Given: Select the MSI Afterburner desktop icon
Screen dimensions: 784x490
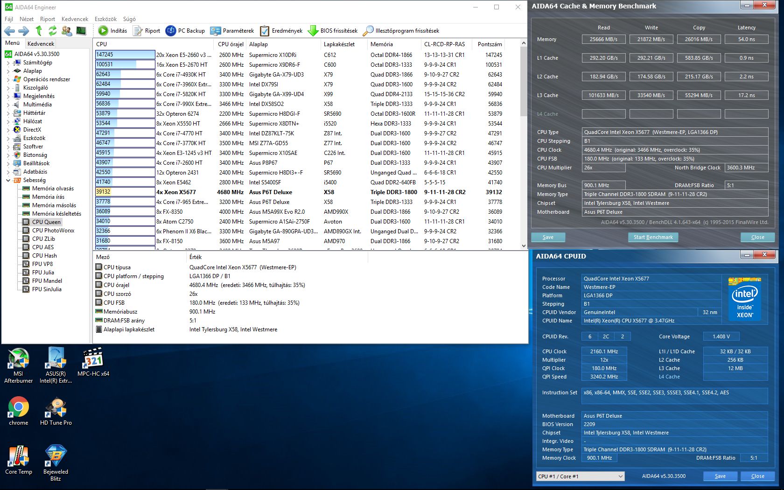Looking at the screenshot, I should tap(18, 366).
